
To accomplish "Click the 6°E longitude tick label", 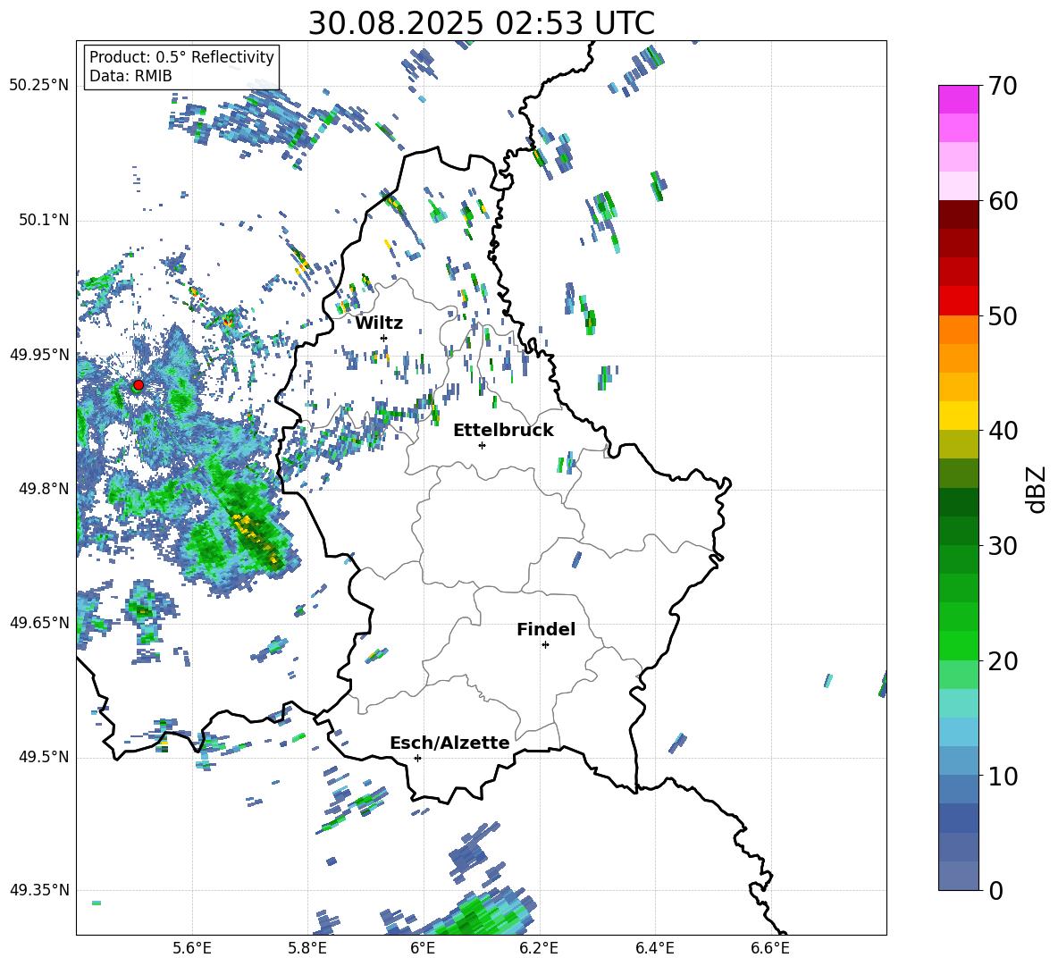I will (423, 948).
